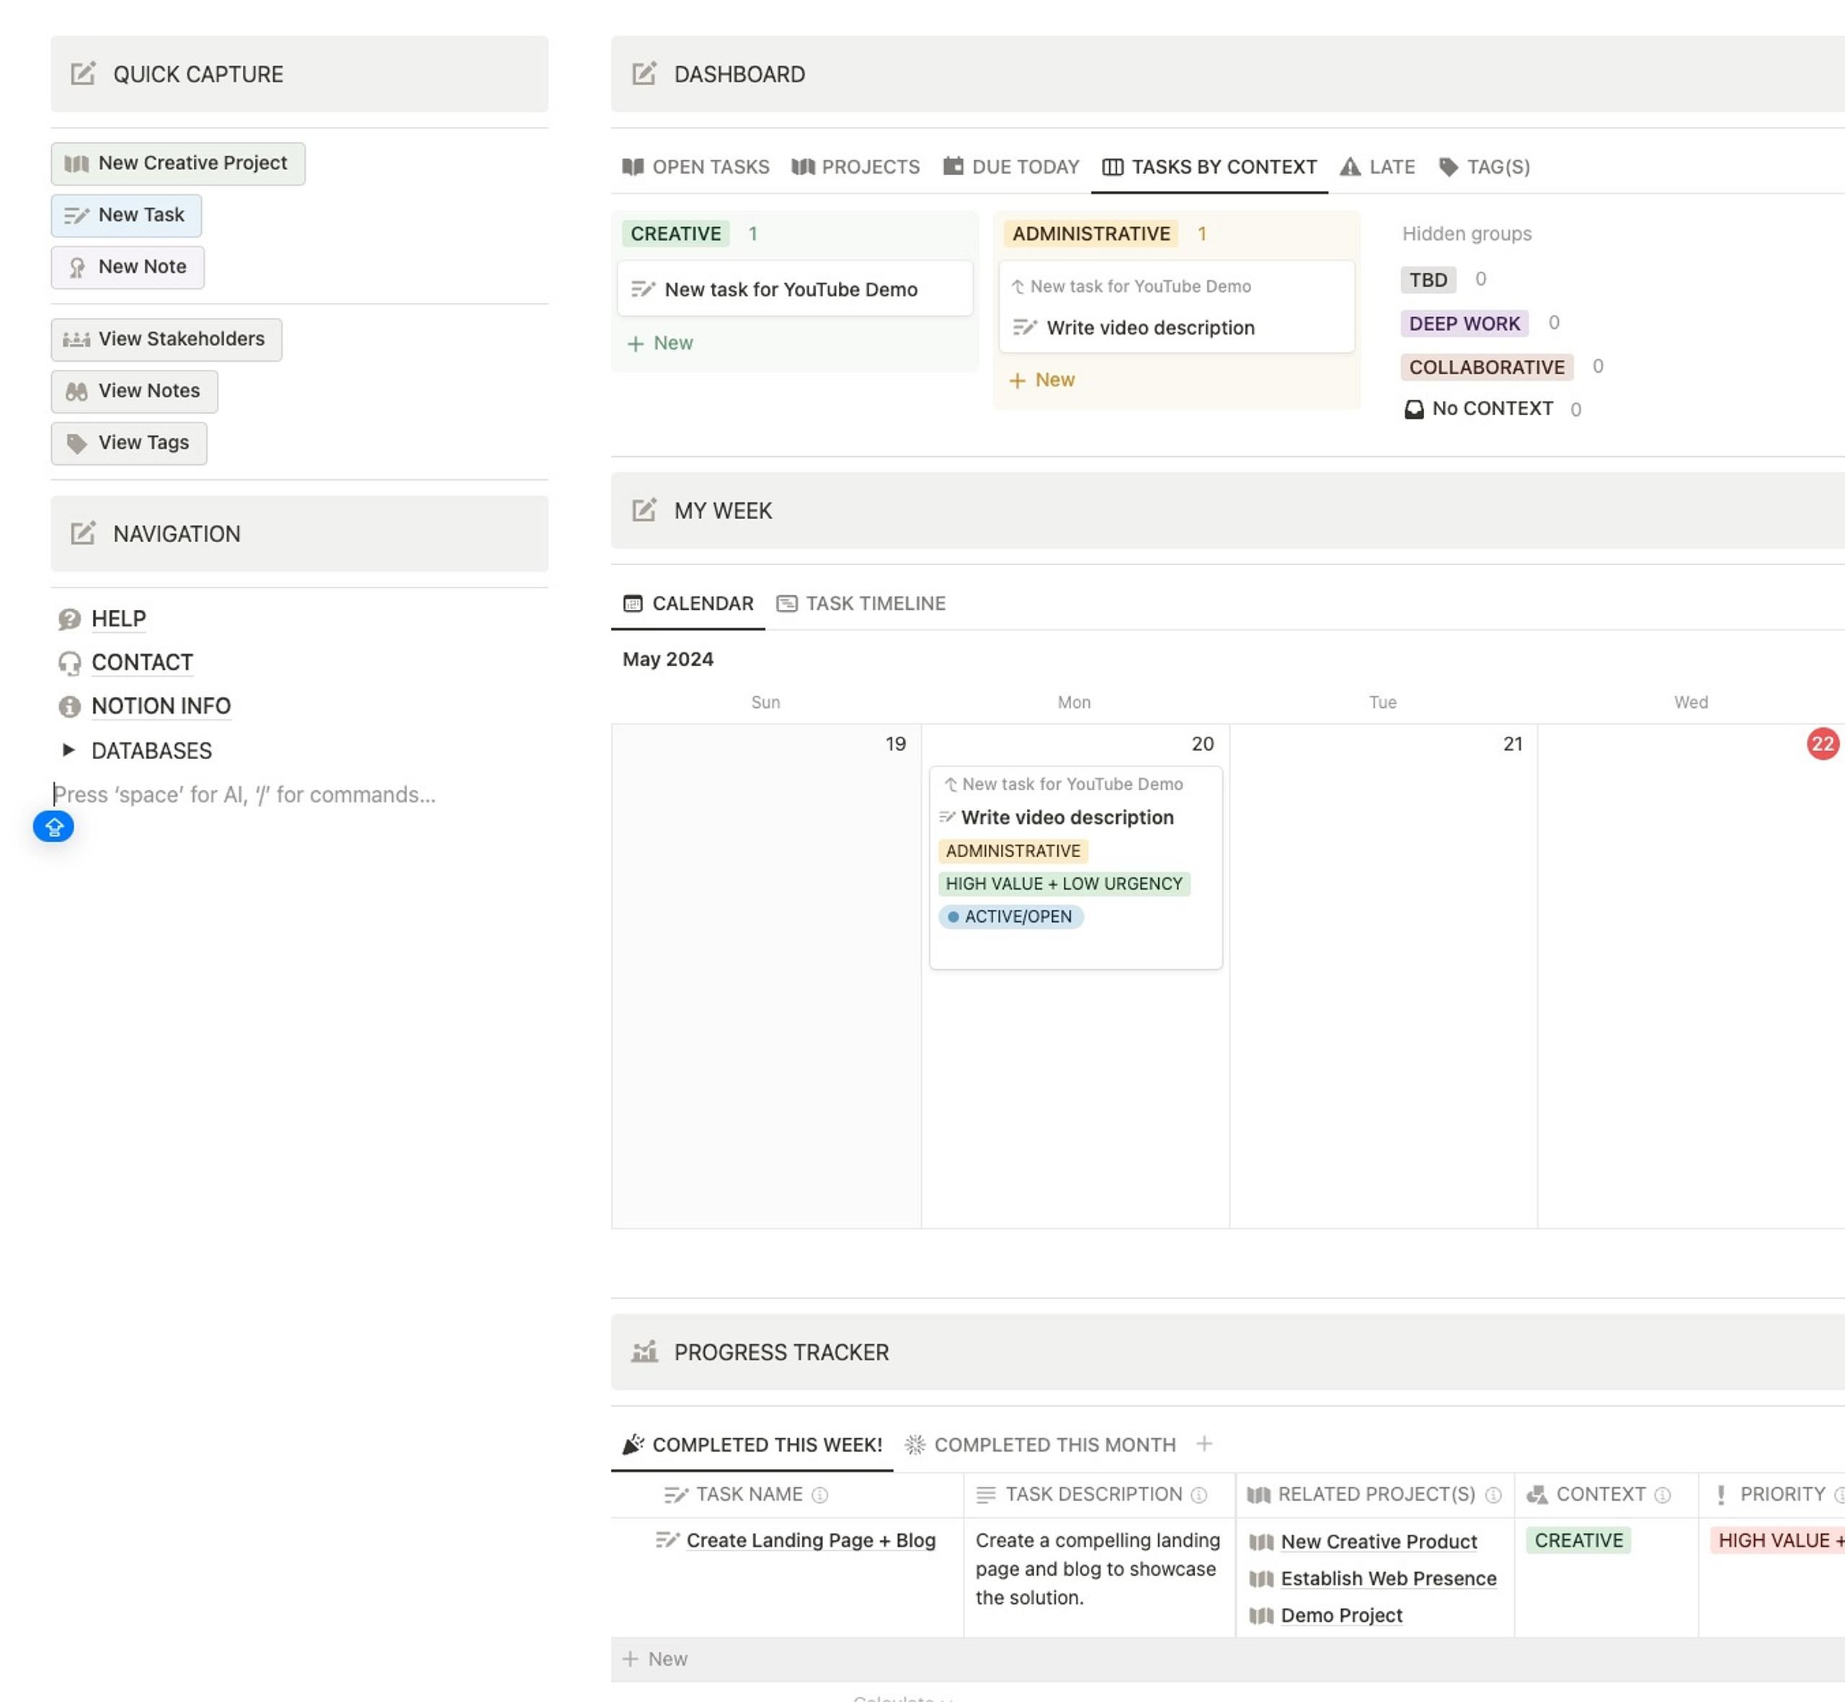The height and width of the screenshot is (1702, 1845).
Task: Click the Press space for AI input field
Action: point(244,794)
